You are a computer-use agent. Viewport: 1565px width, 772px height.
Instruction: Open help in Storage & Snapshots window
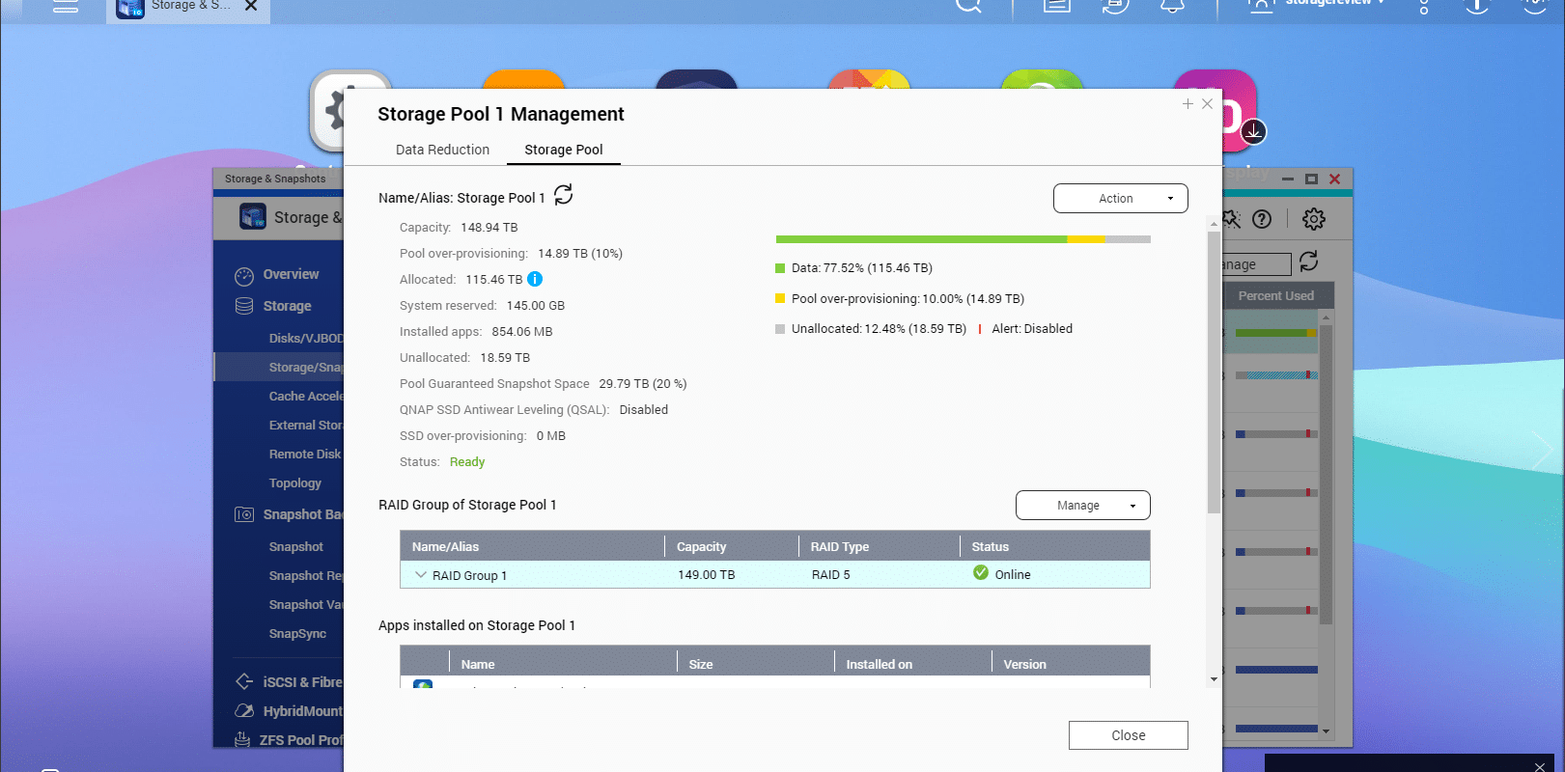click(1262, 219)
